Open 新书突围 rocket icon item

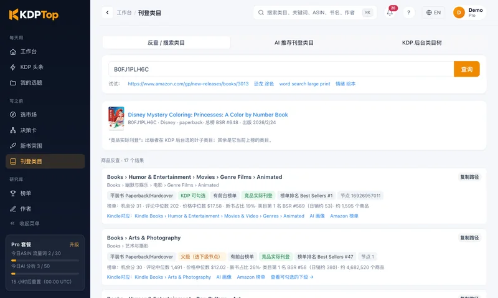45,146
